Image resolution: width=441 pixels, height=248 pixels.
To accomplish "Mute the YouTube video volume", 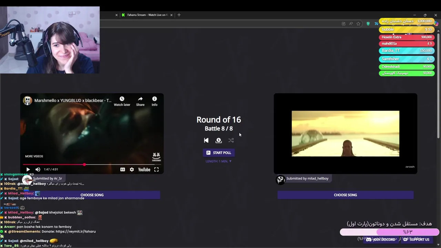I will click(38, 169).
